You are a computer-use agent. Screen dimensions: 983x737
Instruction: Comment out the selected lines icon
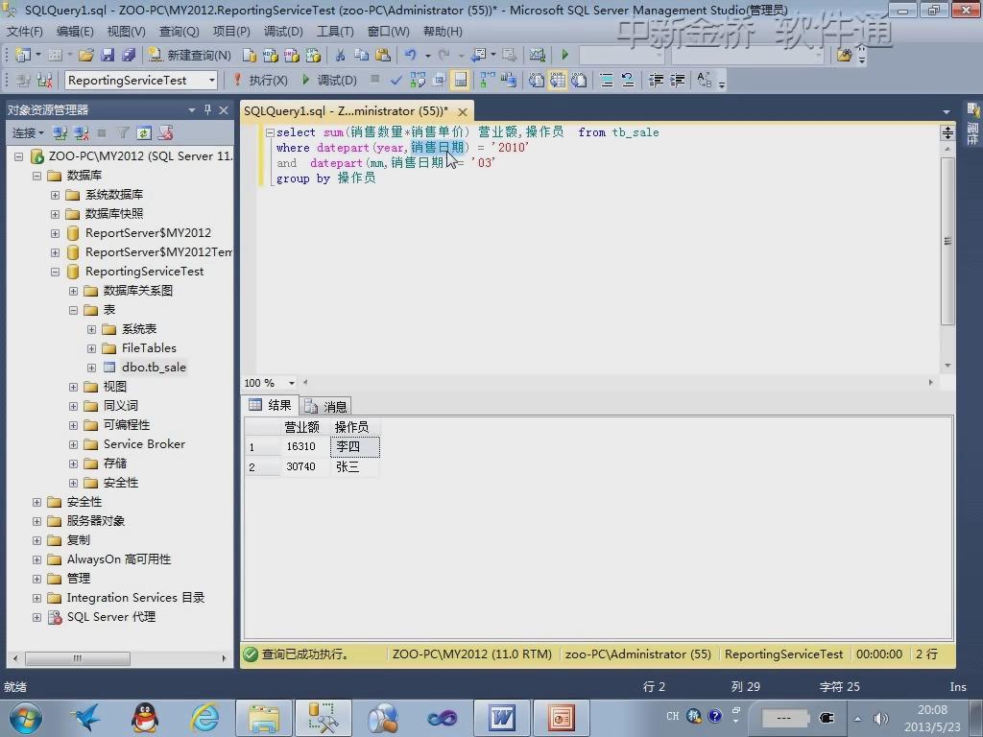coord(607,81)
